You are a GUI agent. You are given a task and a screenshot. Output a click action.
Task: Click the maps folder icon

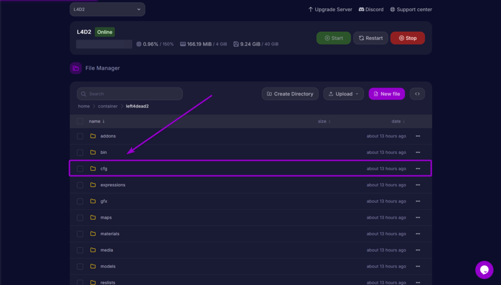(93, 218)
